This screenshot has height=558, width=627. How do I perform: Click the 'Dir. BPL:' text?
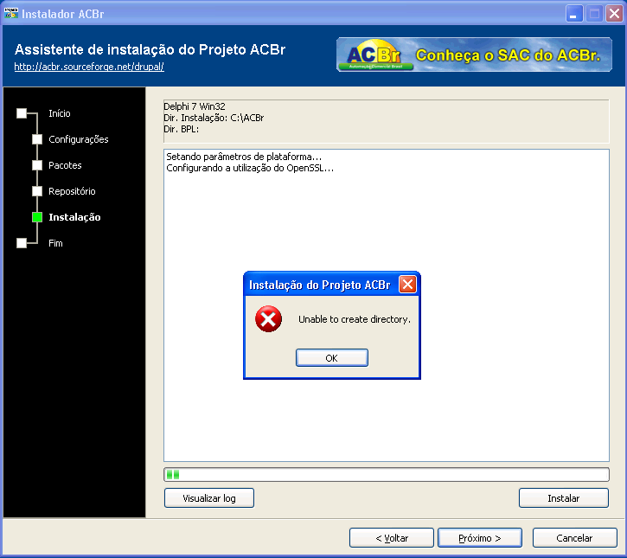point(181,129)
